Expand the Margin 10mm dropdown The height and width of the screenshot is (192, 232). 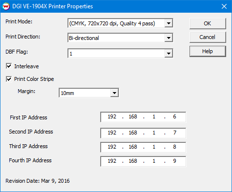[x=114, y=93]
